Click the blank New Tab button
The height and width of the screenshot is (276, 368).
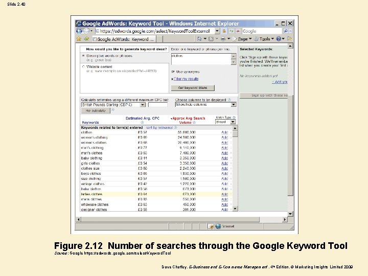point(159,39)
